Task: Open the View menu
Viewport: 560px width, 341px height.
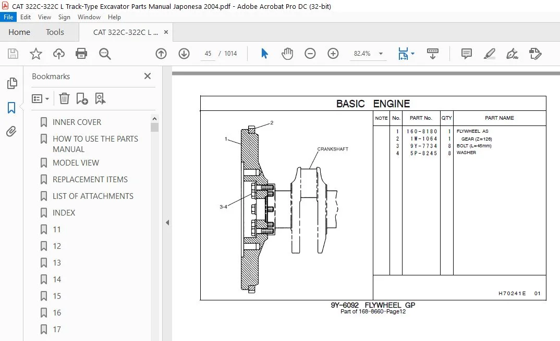Action: [44, 17]
